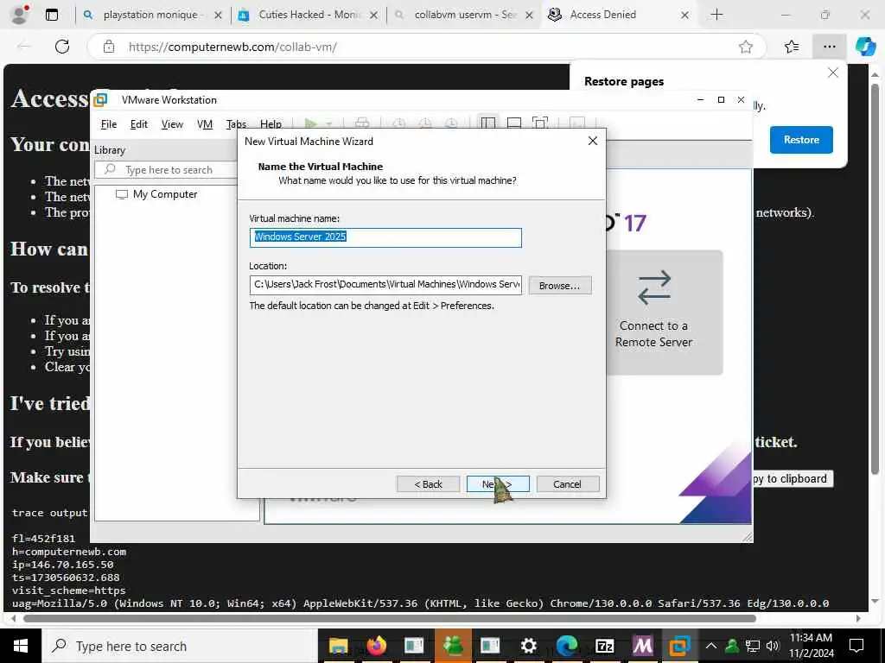This screenshot has width=885, height=663.
Task: Open the VMware View menu
Action: (172, 124)
